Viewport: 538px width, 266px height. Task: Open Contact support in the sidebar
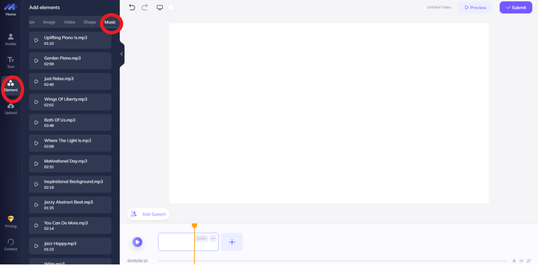tap(11, 245)
